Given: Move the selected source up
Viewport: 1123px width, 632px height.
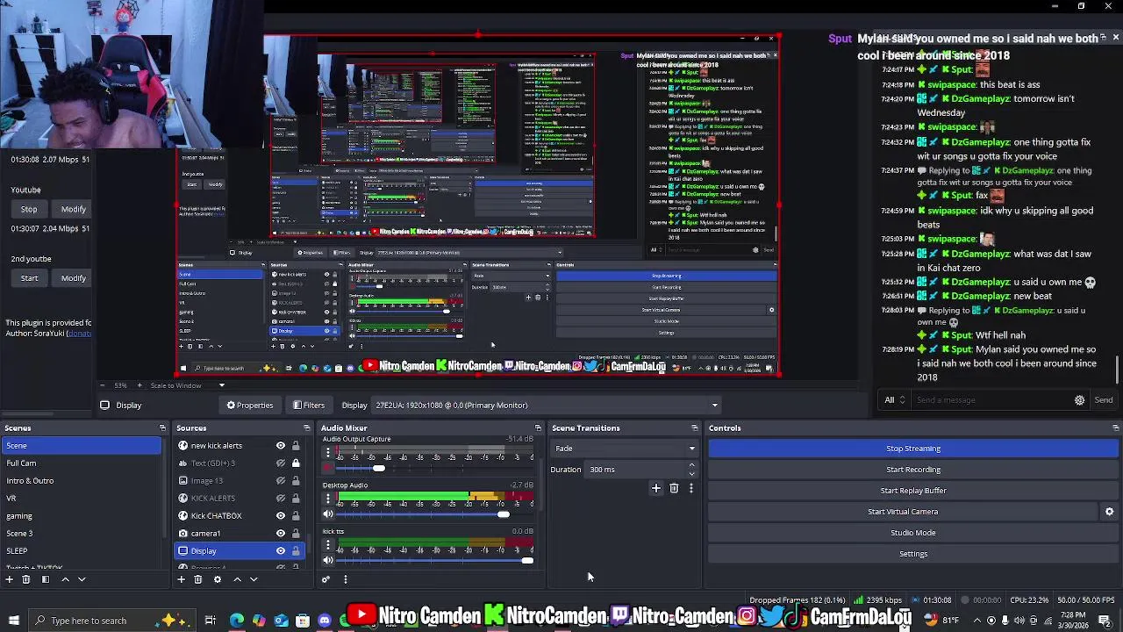Looking at the screenshot, I should pyautogui.click(x=237, y=579).
